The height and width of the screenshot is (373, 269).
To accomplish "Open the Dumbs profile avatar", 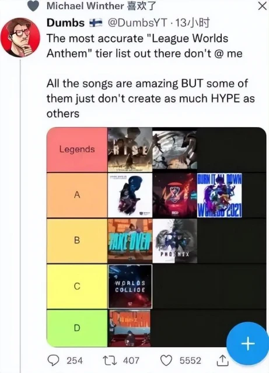I will pos(20,37).
